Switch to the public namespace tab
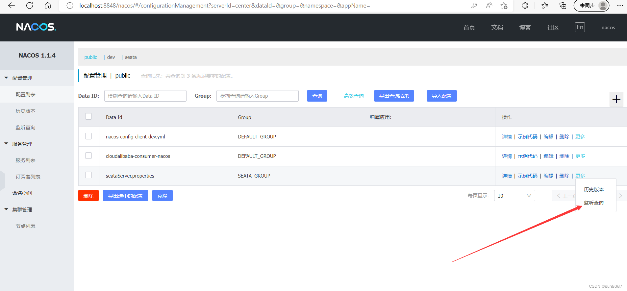627x291 pixels. point(91,57)
